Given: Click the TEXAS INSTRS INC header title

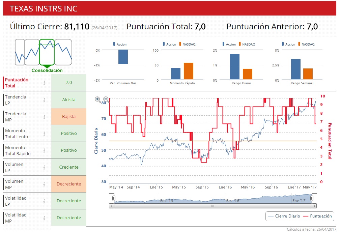Looking at the screenshot, I should [x=44, y=9].
